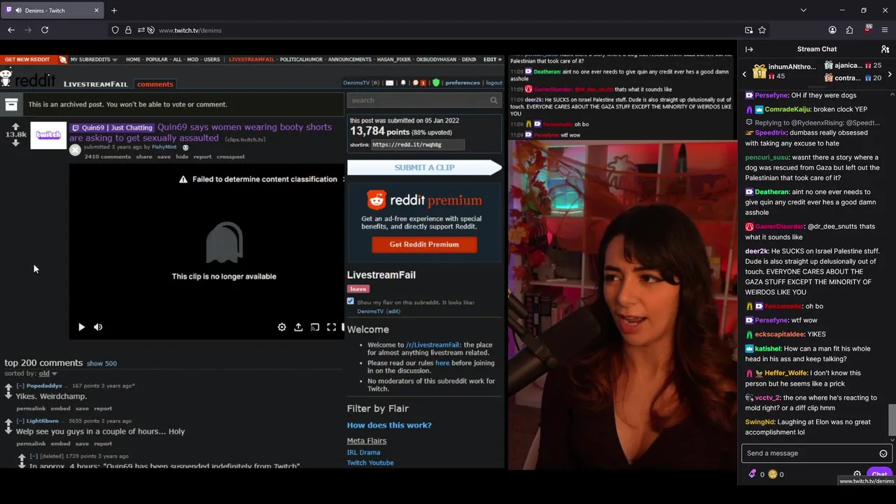Open Reddit preferences link

click(463, 83)
